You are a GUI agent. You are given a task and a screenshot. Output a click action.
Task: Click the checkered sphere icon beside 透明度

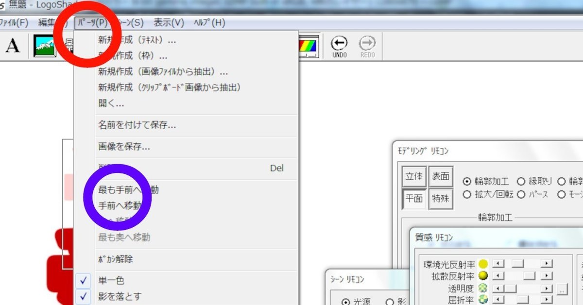(482, 288)
